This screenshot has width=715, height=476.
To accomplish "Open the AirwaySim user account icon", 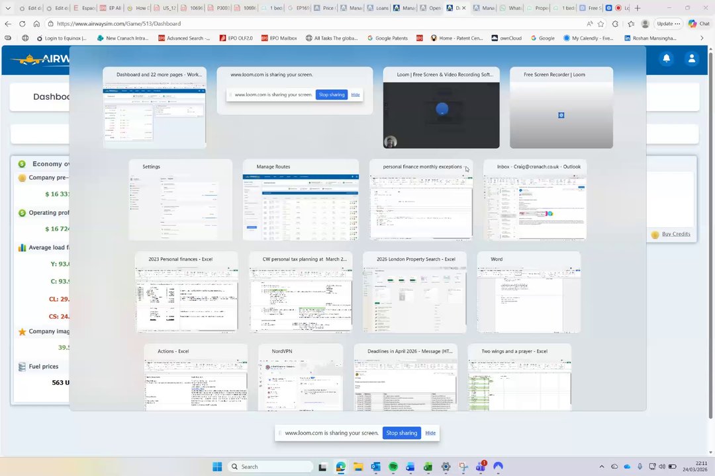I will tap(692, 58).
